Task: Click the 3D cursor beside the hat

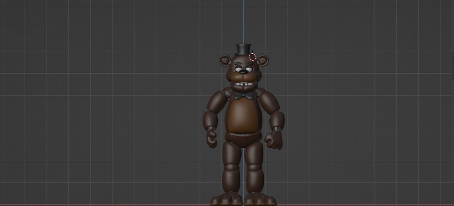Action: pos(253,56)
